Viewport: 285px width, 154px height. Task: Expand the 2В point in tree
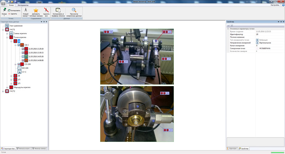pos(11,76)
